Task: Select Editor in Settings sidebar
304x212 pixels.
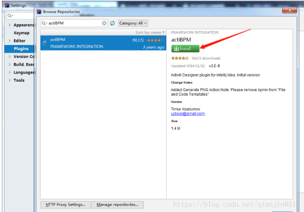Action: (20, 41)
